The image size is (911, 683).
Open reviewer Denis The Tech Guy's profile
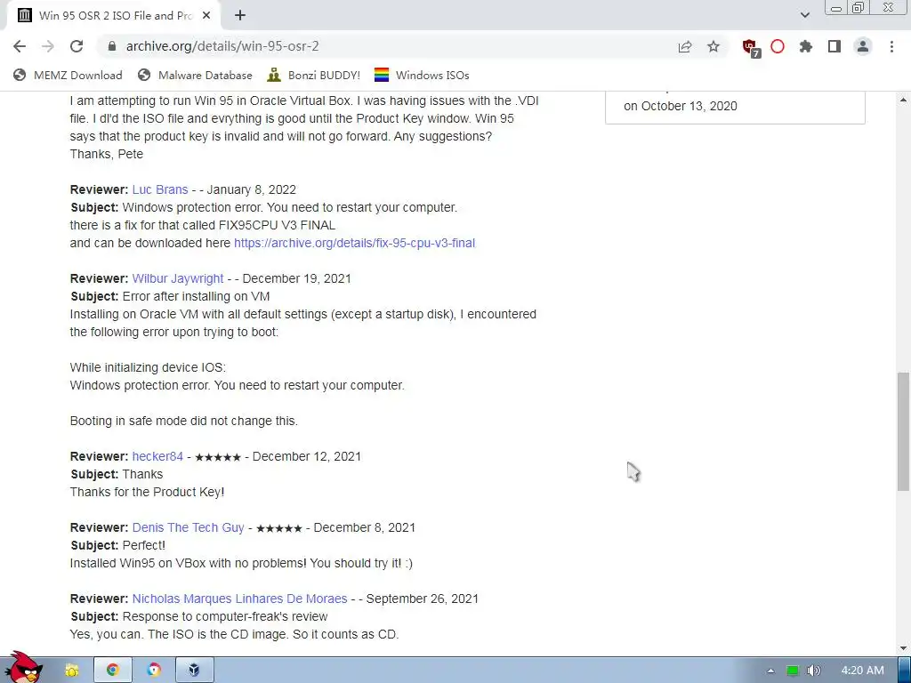click(x=189, y=528)
